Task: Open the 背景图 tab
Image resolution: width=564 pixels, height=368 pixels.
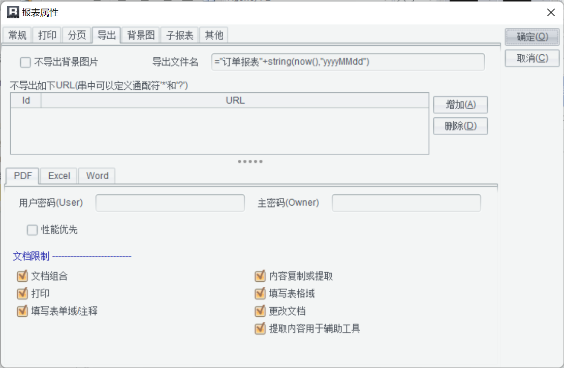Action: (141, 35)
